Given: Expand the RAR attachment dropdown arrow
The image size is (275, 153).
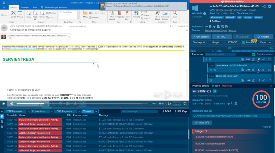Looking at the screenshot, I should 69,37.
